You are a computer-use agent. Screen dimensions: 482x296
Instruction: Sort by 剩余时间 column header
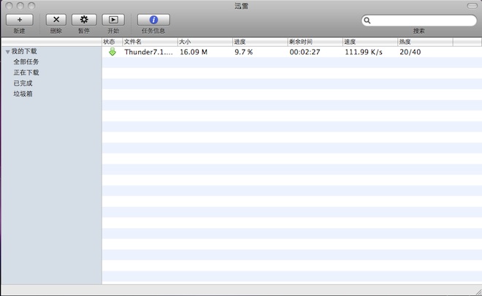click(x=315, y=42)
